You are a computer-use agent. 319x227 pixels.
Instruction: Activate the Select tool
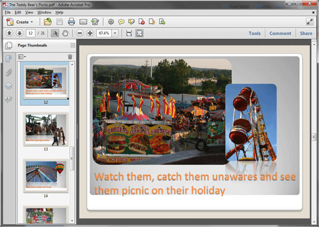coord(55,33)
